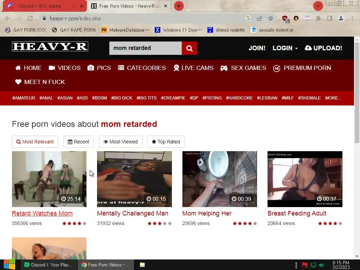Select the Free Porn Videos browser tab
The height and width of the screenshot is (270, 360).
click(x=129, y=6)
